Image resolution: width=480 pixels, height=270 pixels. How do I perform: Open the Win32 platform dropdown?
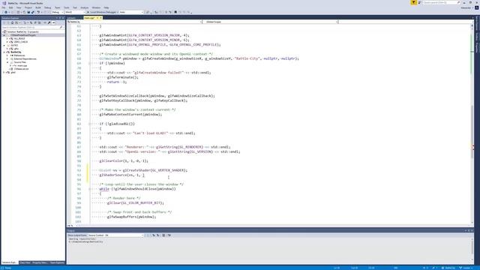click(75, 12)
